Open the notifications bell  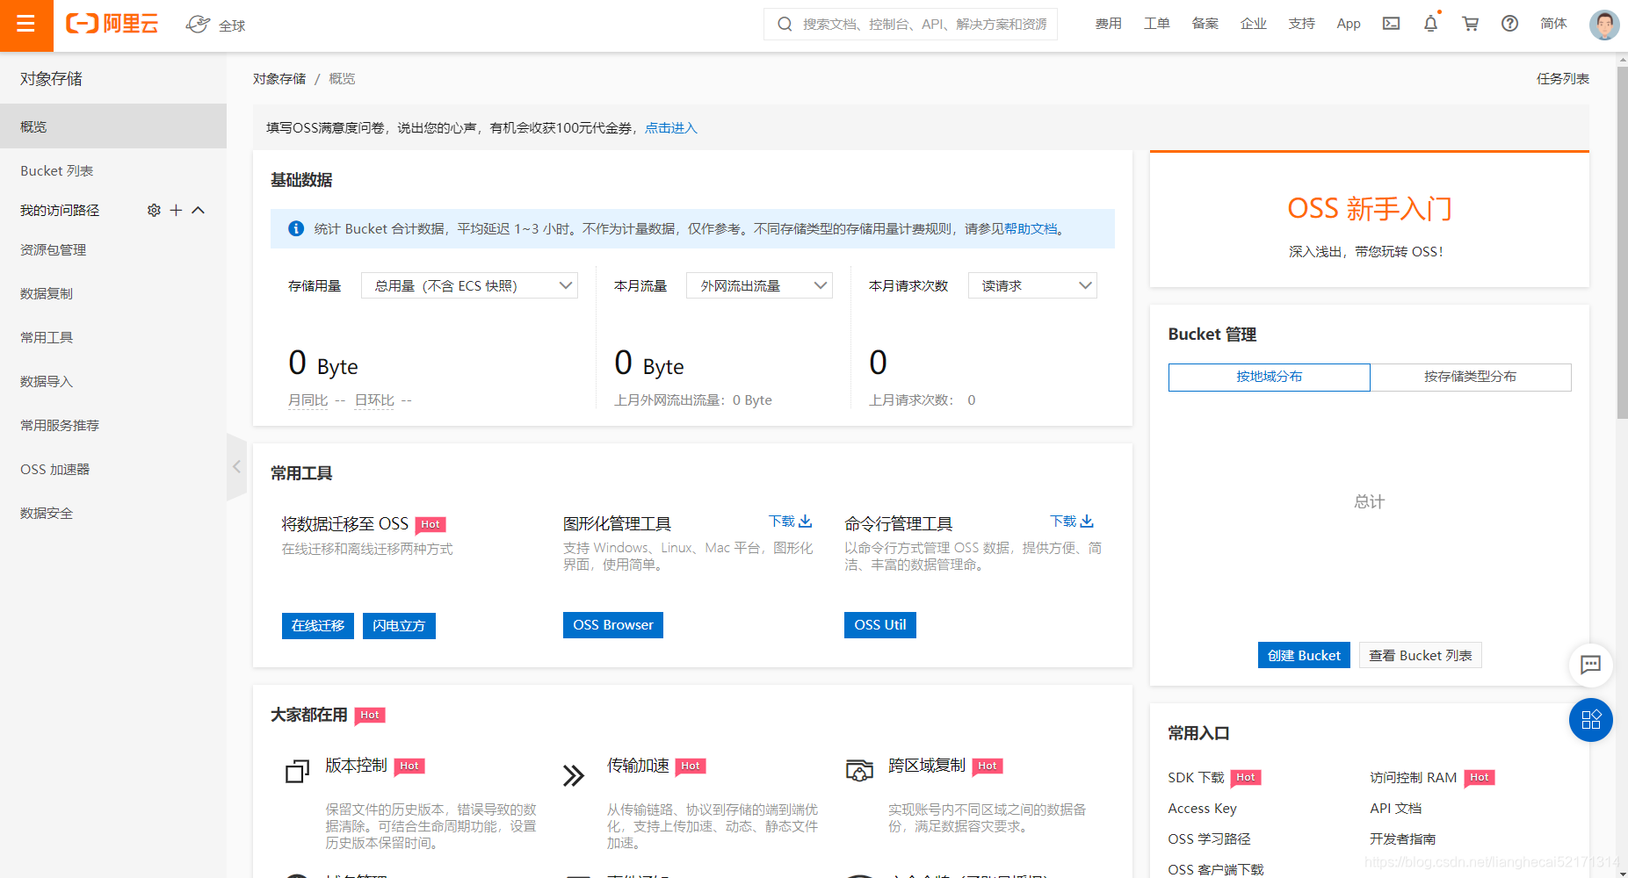(1430, 24)
